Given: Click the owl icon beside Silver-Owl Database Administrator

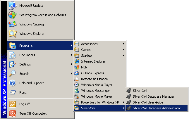Looking at the screenshot, I should 129,108.
